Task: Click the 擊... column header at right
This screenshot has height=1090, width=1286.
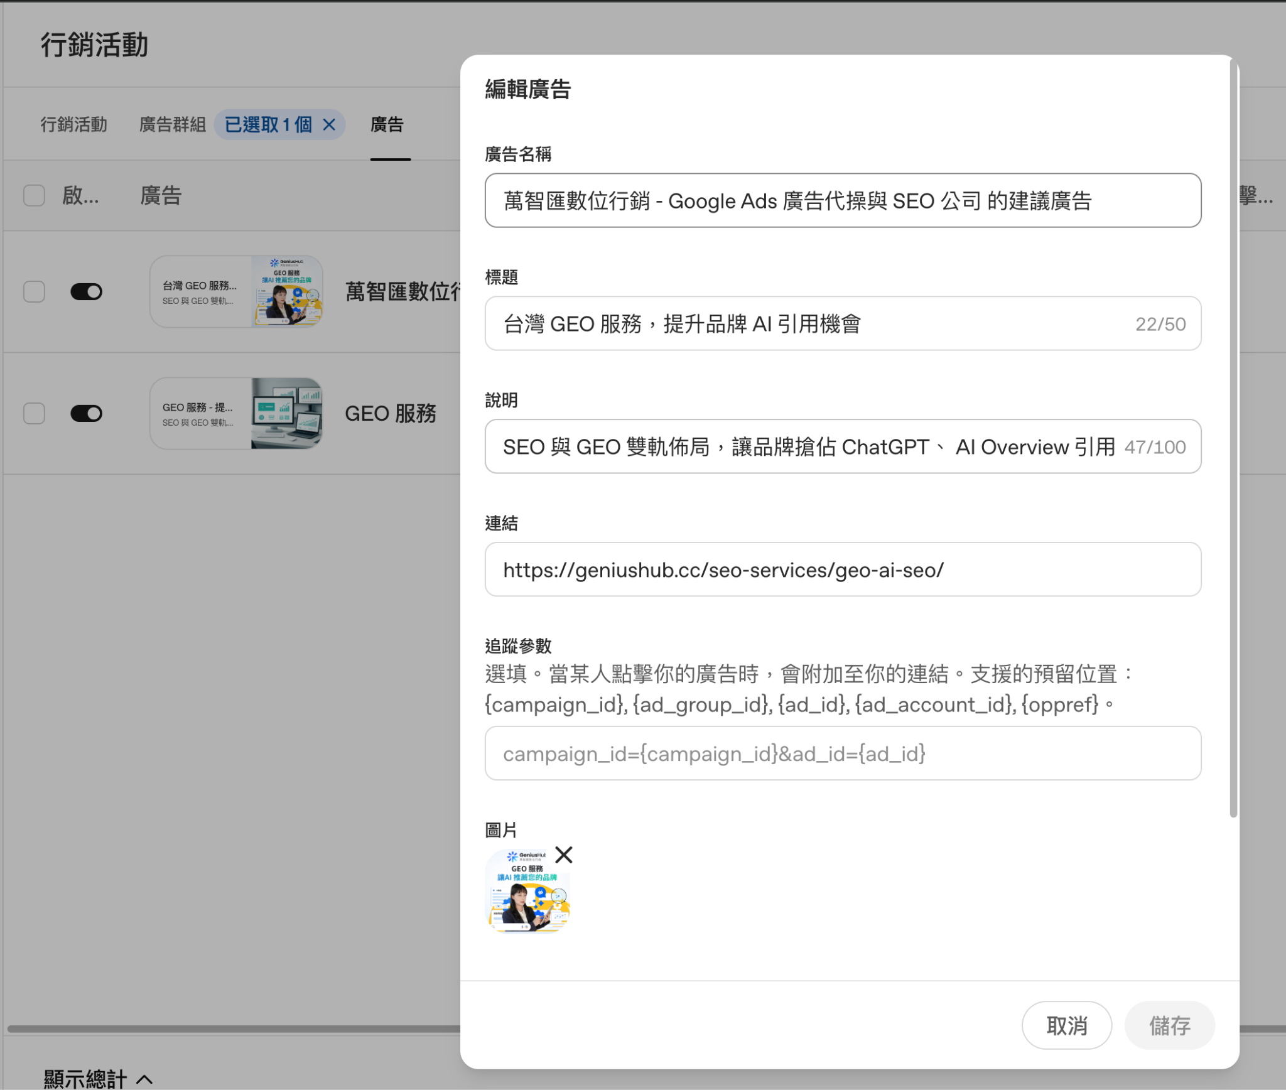Action: click(1256, 195)
